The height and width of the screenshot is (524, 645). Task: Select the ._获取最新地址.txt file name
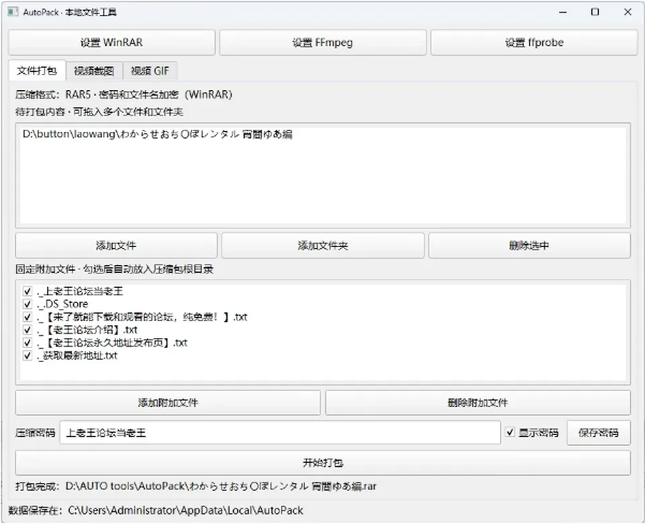pyautogui.click(x=77, y=355)
